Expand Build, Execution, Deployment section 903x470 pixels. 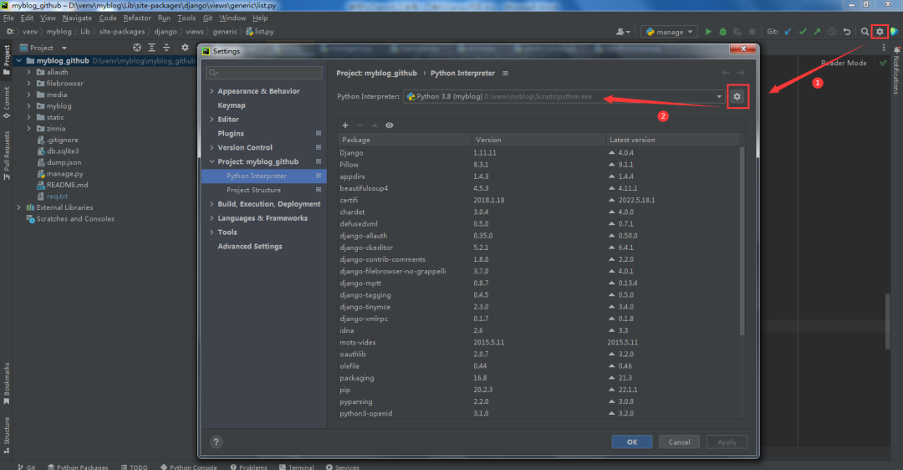coord(212,204)
